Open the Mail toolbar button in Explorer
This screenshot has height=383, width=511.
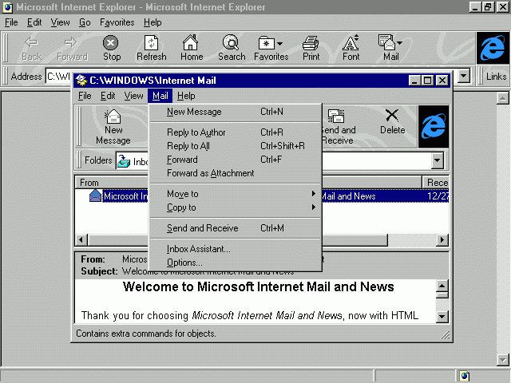pos(390,48)
